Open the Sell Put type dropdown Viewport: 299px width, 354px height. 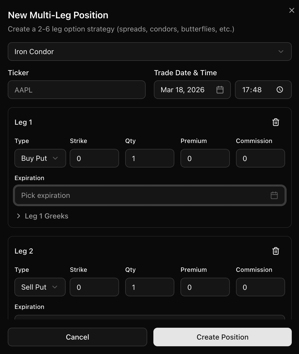(x=40, y=287)
